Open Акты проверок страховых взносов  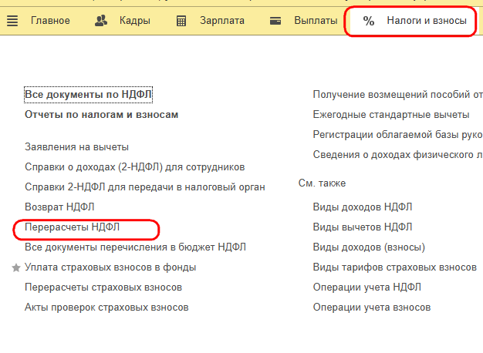pos(106,308)
